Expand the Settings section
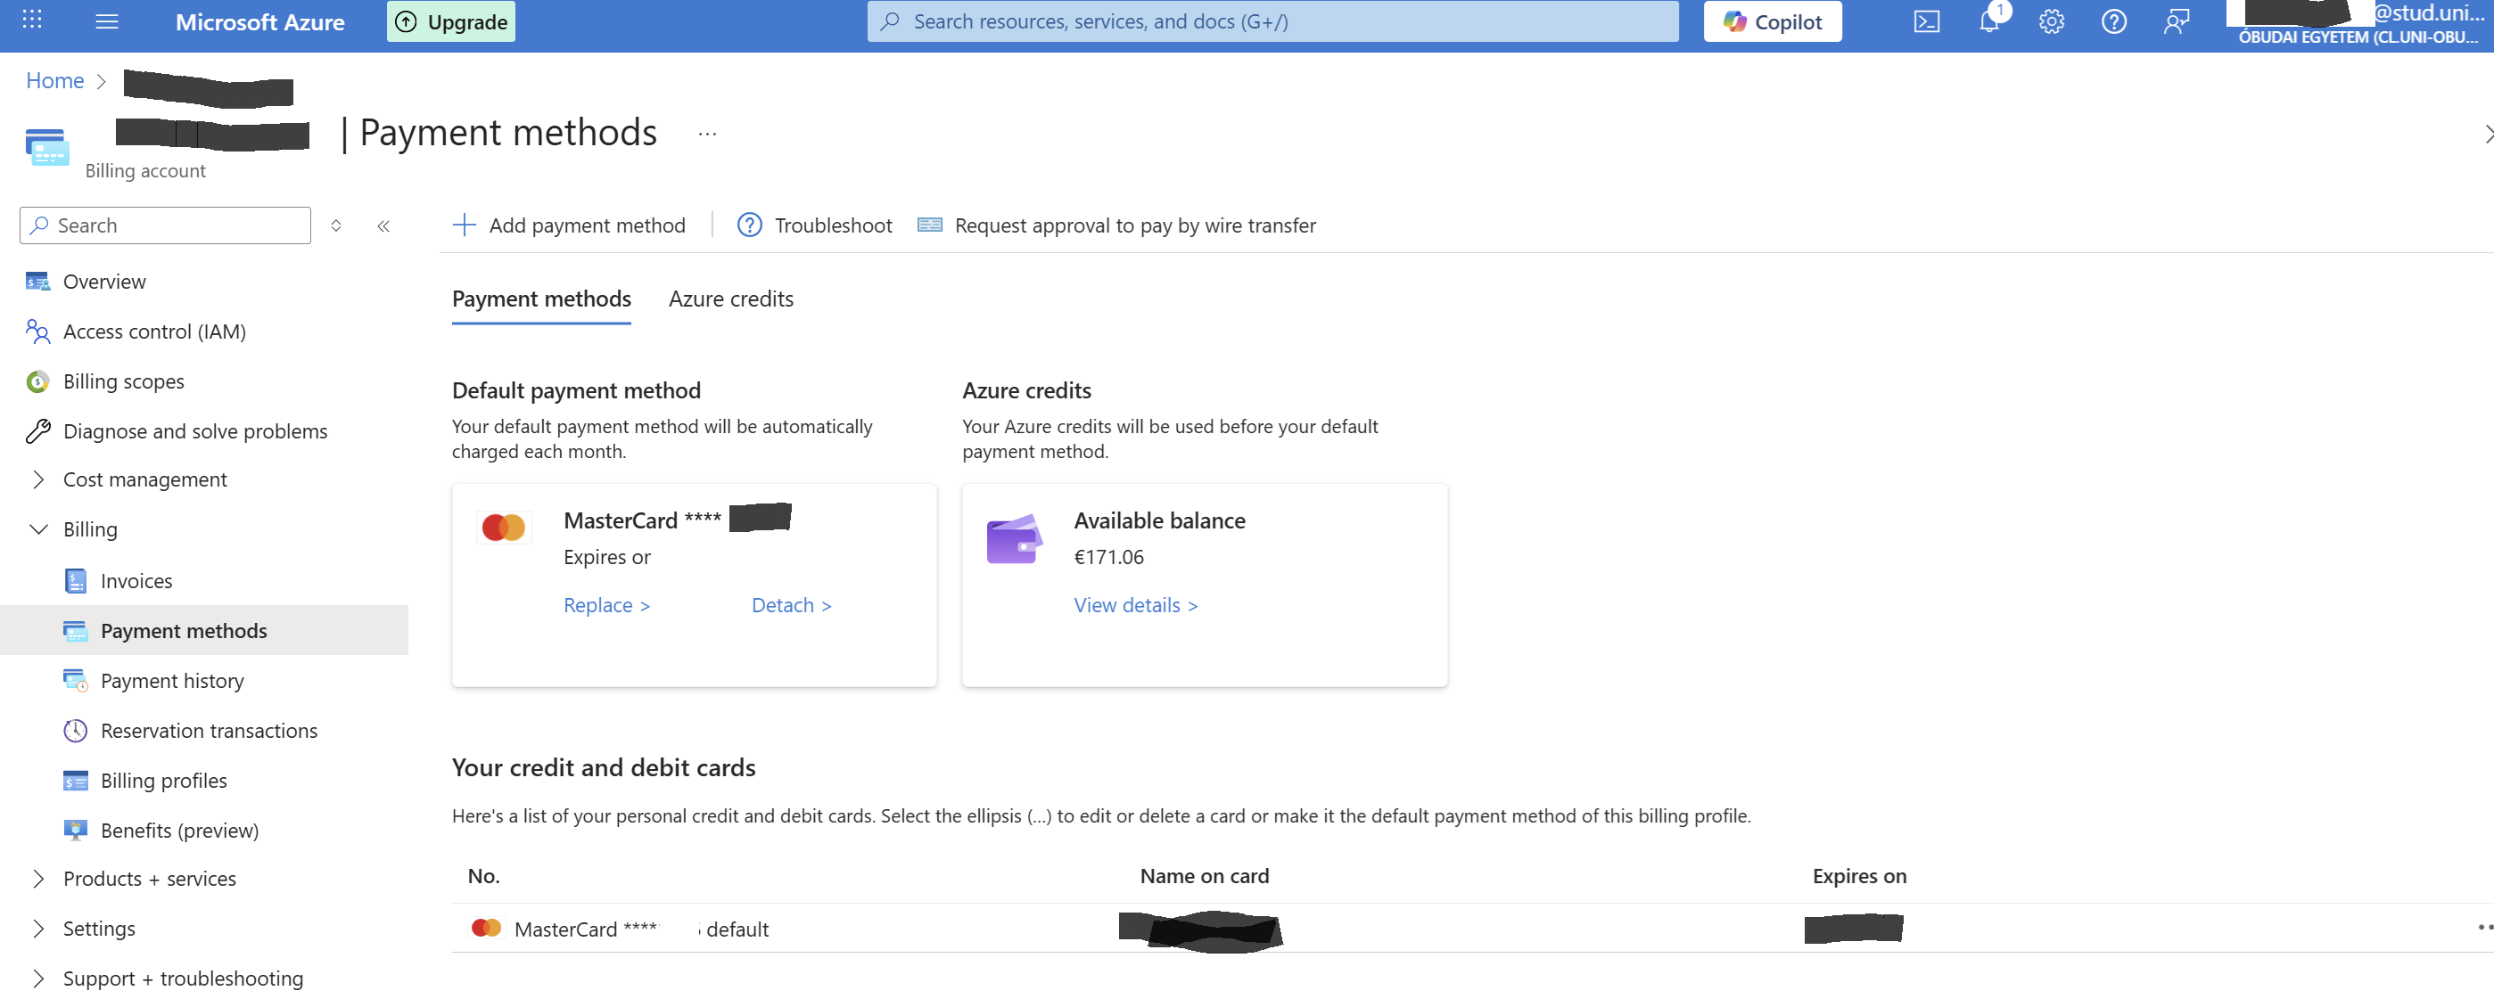The image size is (2494, 999). coord(38,929)
